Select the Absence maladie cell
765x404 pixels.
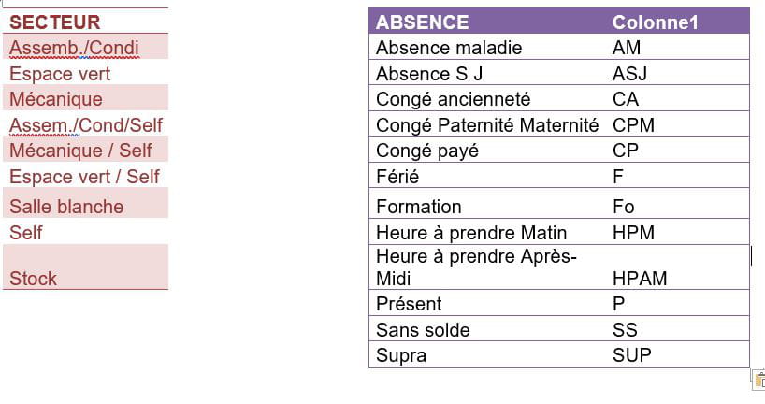coord(488,47)
